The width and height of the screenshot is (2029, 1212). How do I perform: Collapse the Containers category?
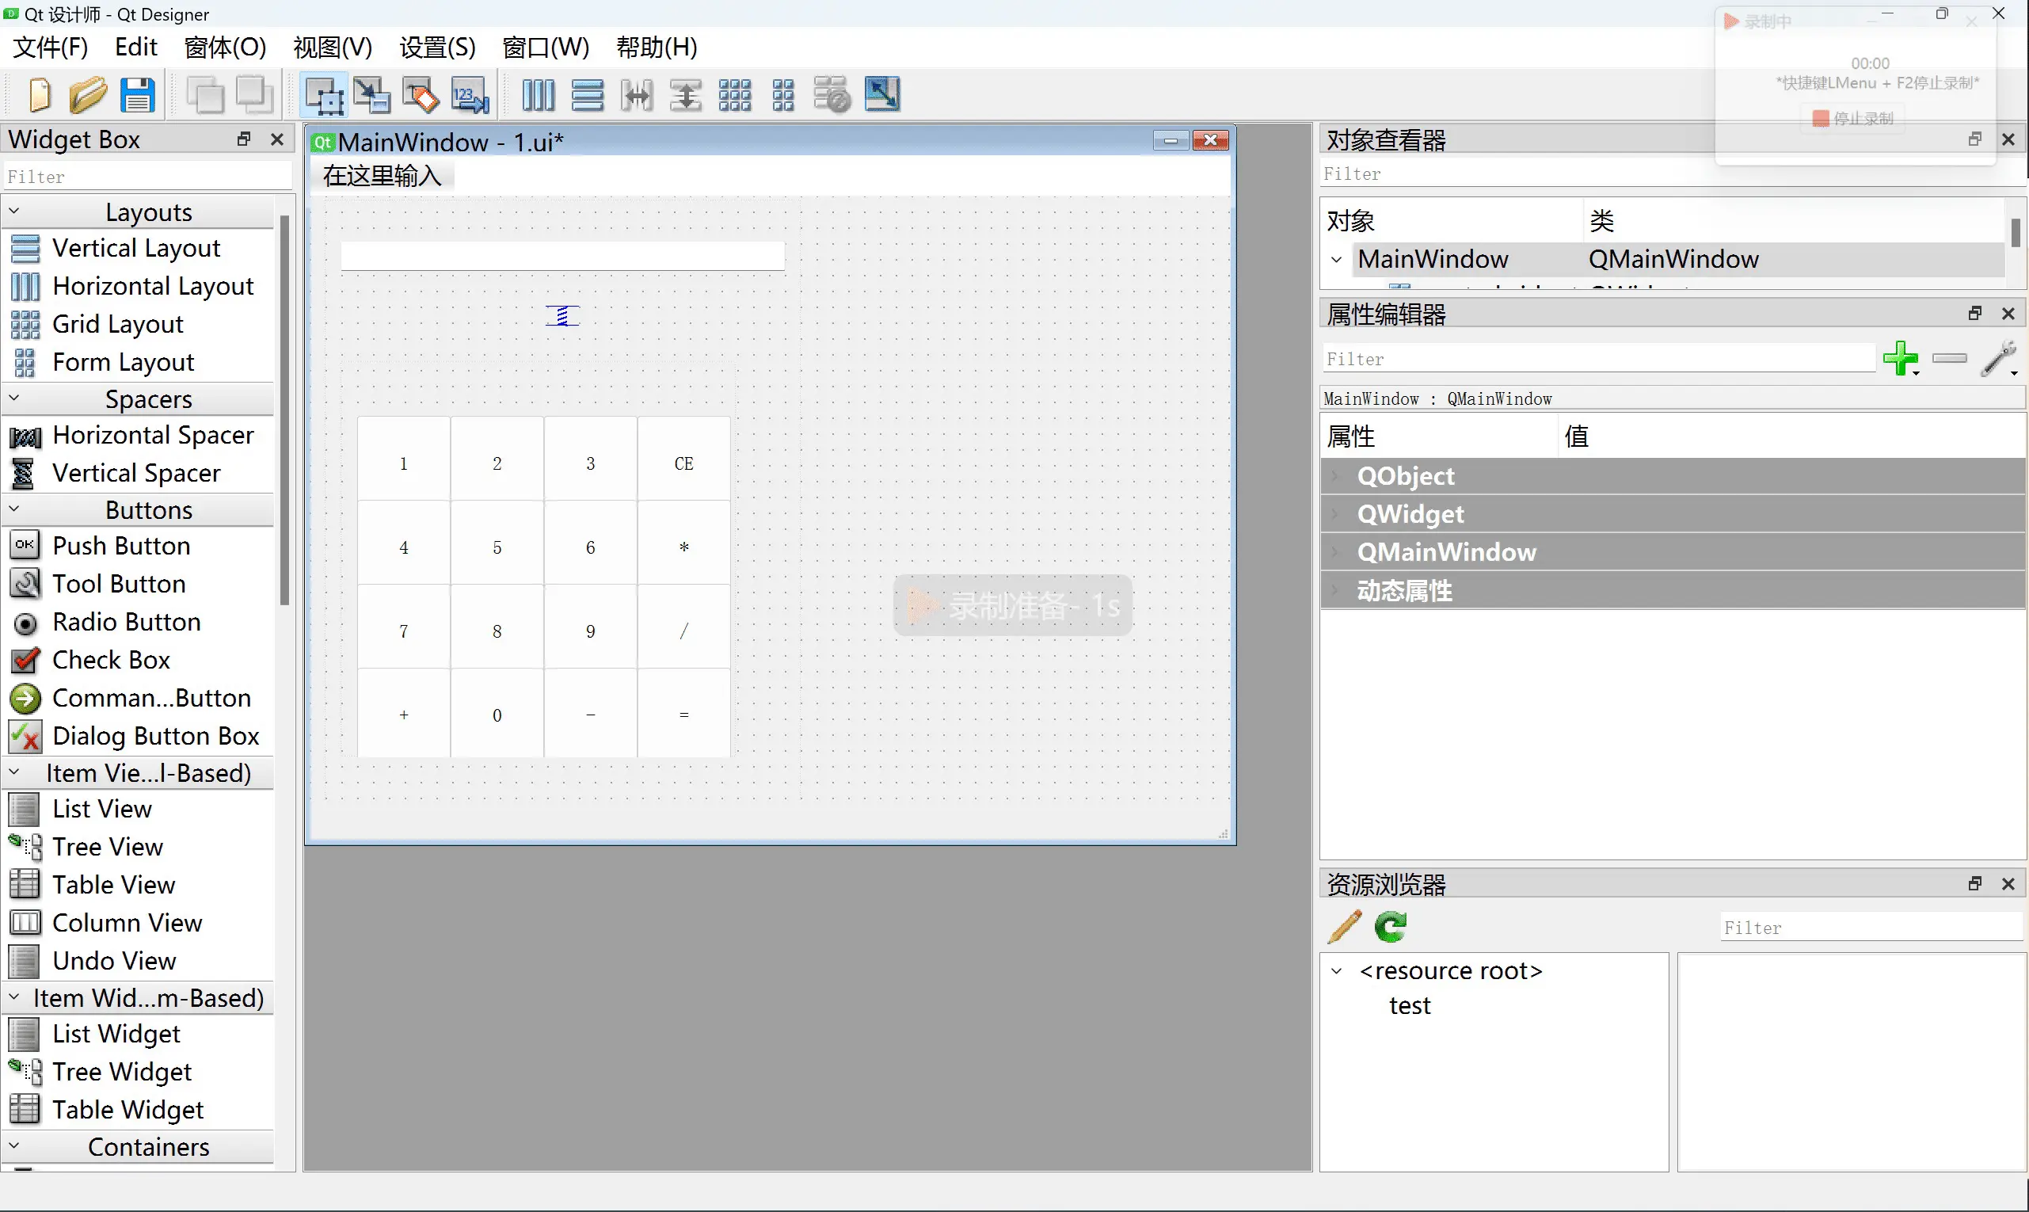click(14, 1147)
